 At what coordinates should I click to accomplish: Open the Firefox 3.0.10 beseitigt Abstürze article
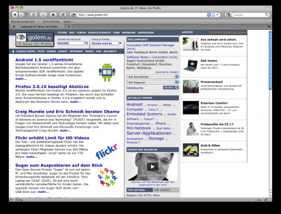(52, 86)
